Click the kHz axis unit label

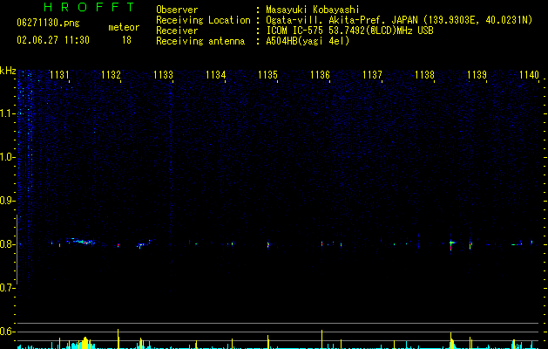8,71
